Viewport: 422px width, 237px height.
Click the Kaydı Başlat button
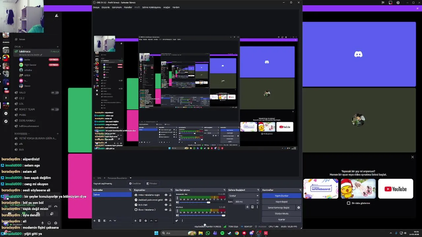pyautogui.click(x=282, y=202)
